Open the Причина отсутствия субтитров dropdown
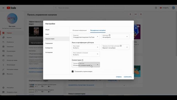 115,47
